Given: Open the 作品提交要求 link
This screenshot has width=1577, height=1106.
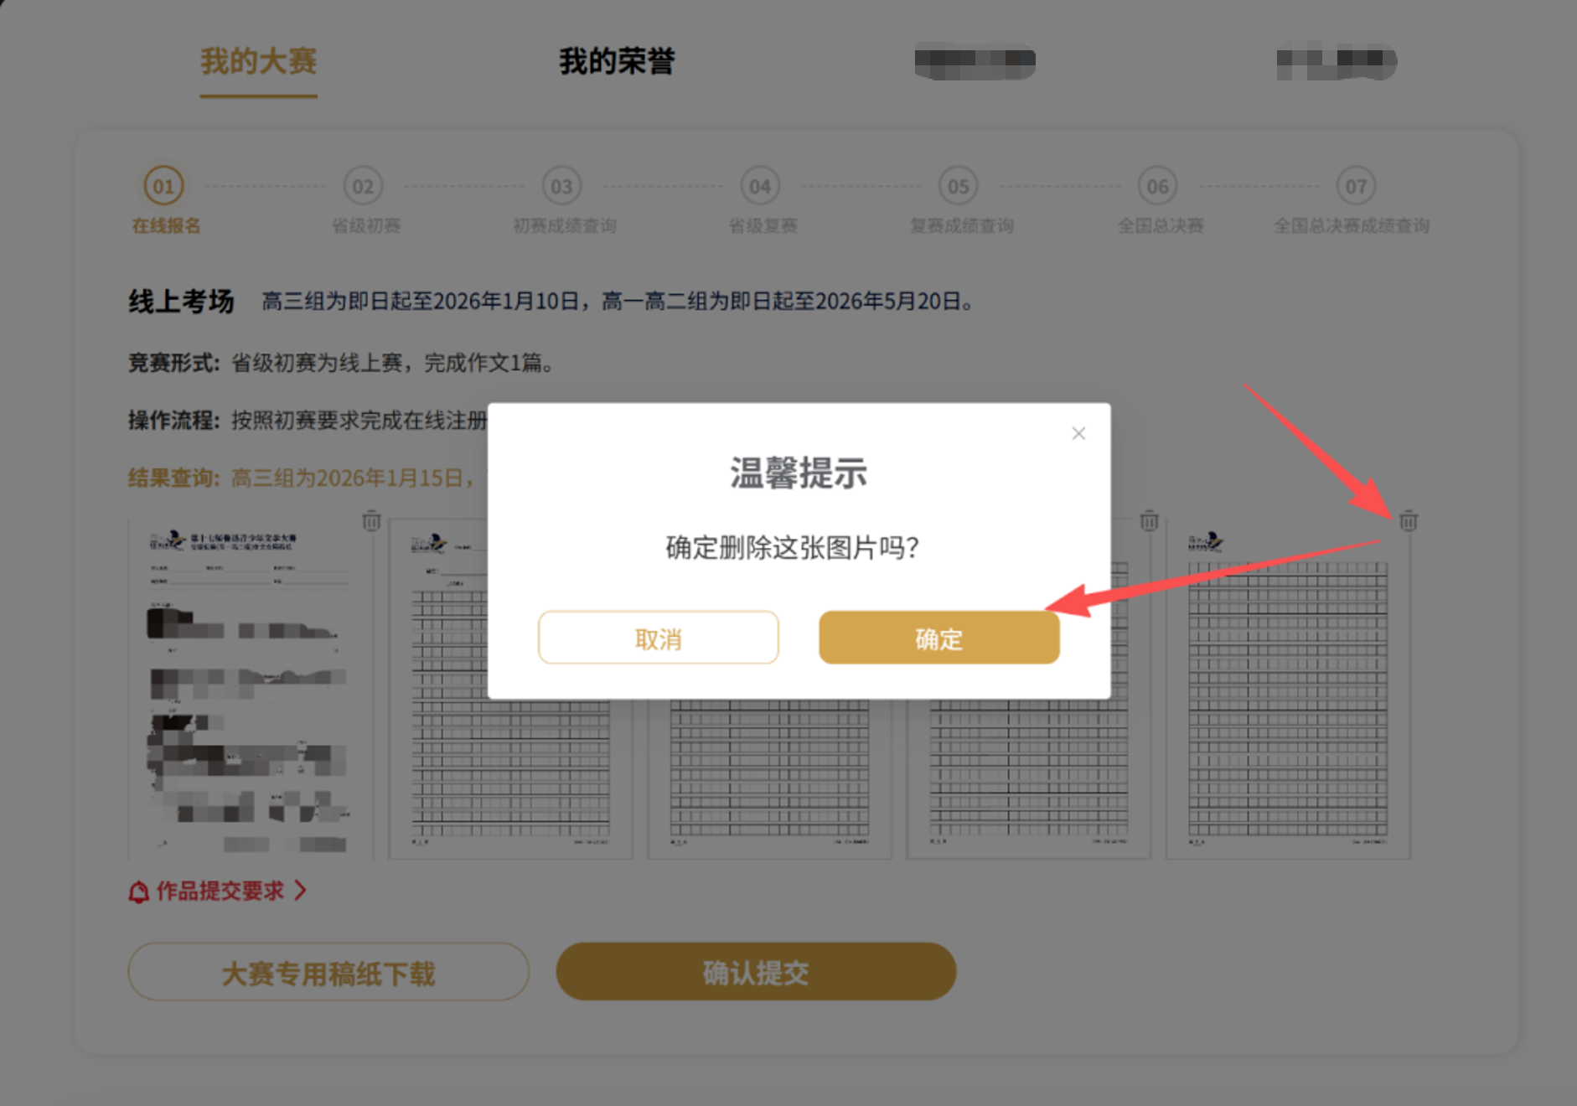Looking at the screenshot, I should click(x=220, y=891).
